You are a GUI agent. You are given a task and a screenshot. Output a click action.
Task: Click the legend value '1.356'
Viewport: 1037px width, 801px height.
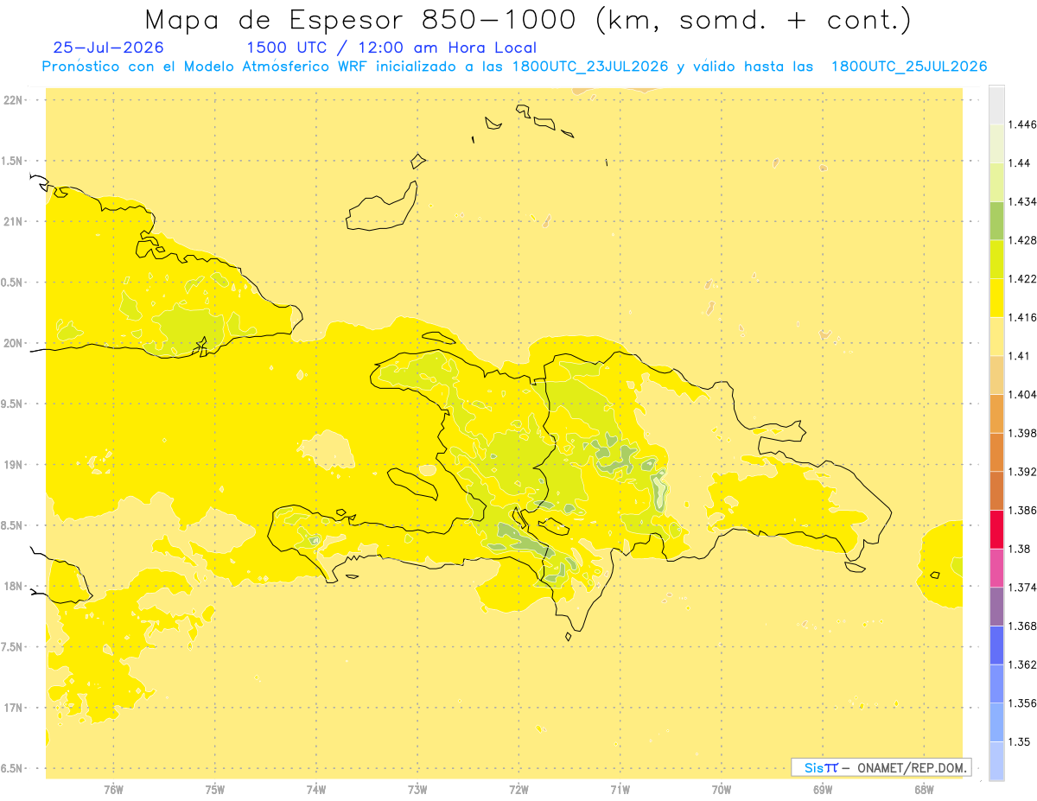(x=1024, y=703)
